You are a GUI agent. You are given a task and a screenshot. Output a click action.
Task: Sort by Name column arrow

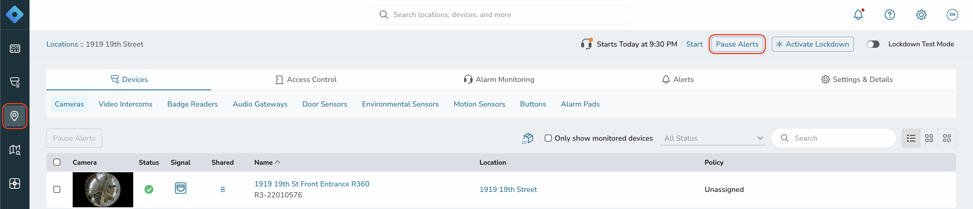[x=278, y=162]
